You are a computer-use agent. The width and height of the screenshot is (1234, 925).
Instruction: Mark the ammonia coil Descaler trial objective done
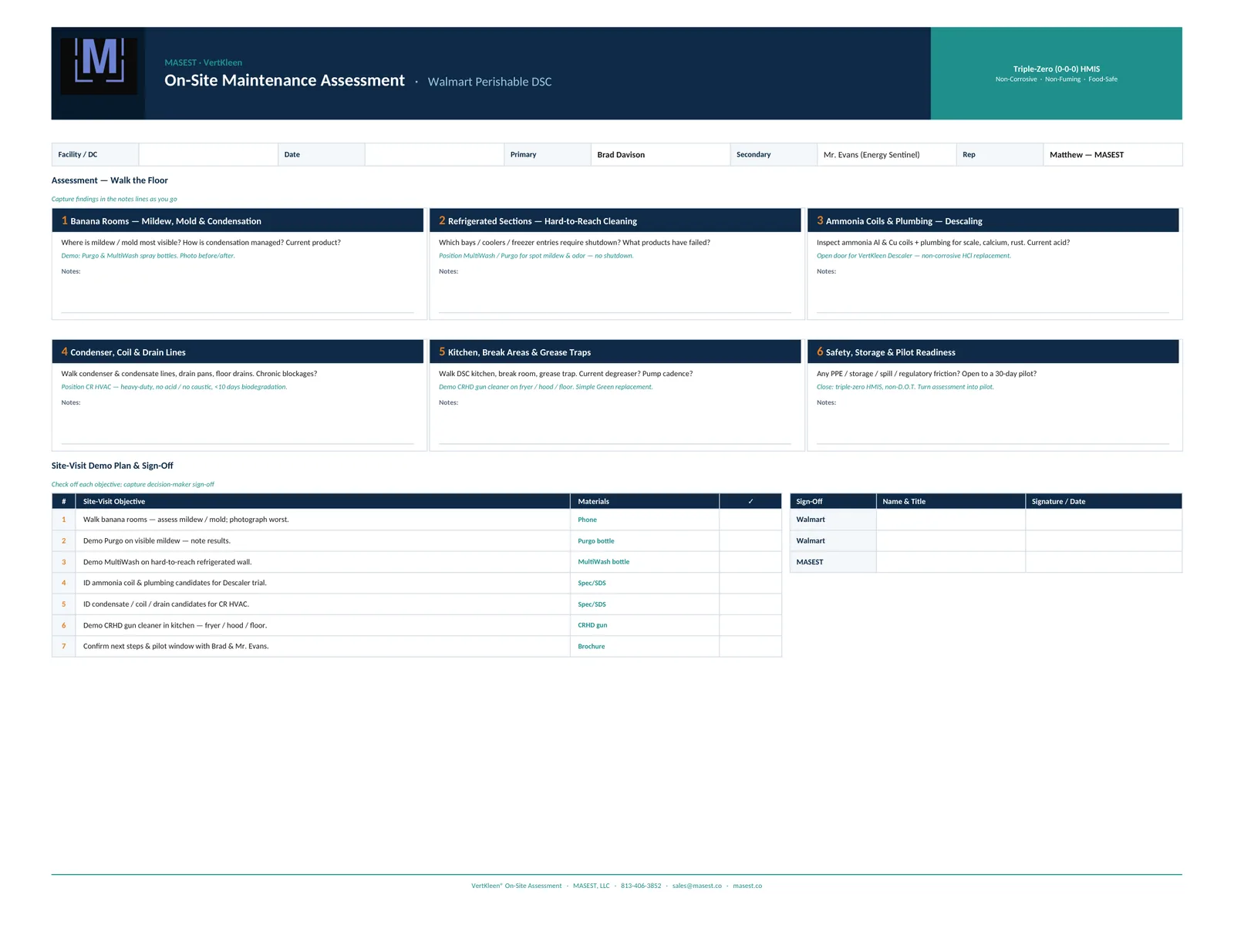(x=750, y=583)
